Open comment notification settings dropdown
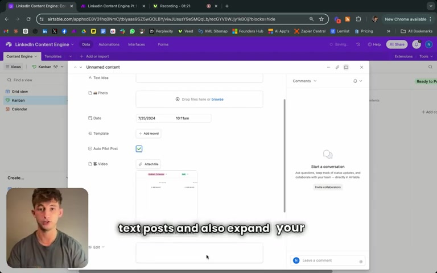Viewport: 437px width, 273px height. point(358,81)
